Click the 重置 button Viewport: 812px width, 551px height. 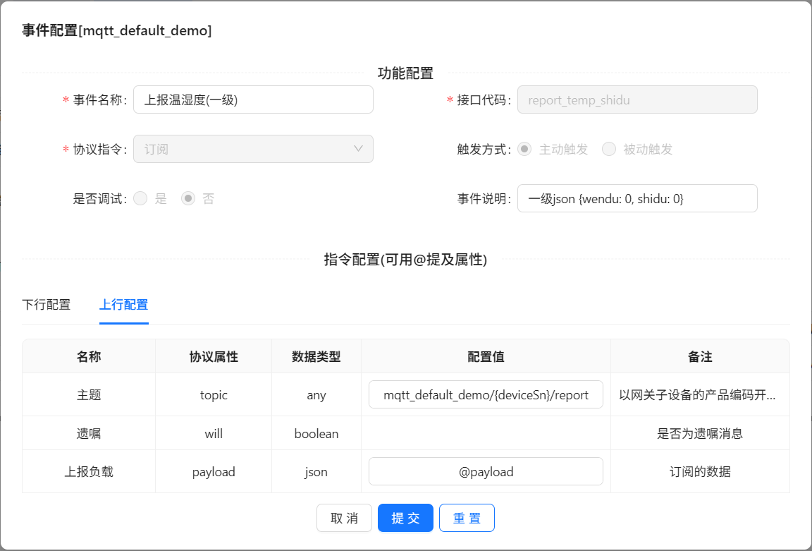click(467, 518)
